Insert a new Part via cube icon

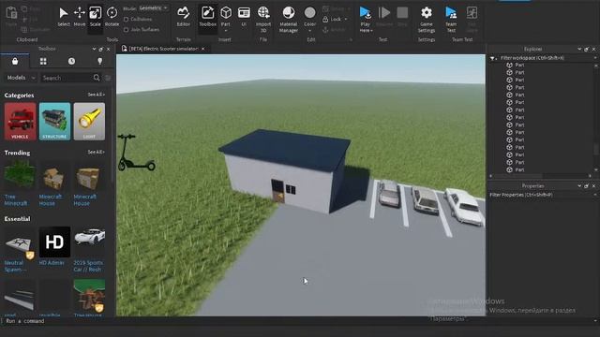(226, 13)
